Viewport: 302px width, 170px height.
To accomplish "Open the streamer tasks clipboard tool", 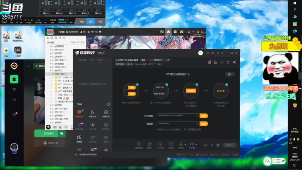I will click(106, 114).
